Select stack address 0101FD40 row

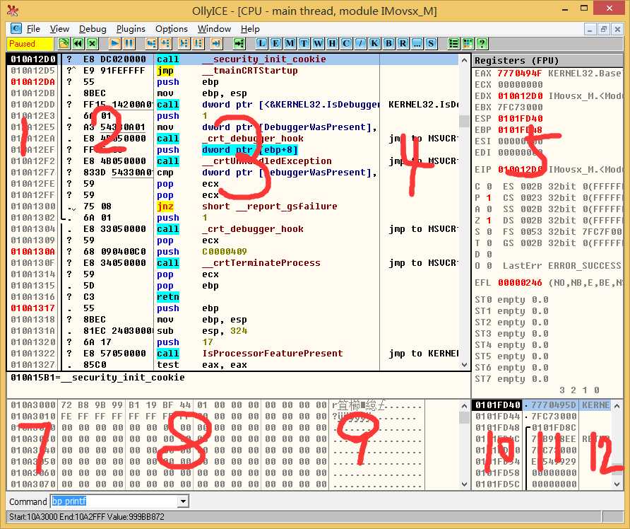pos(542,405)
